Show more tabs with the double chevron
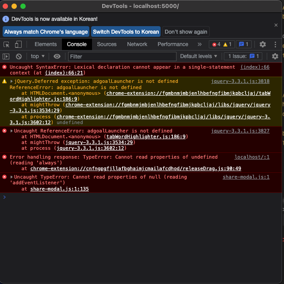Image resolution: width=284 pixels, height=284 pixels. 200,44
